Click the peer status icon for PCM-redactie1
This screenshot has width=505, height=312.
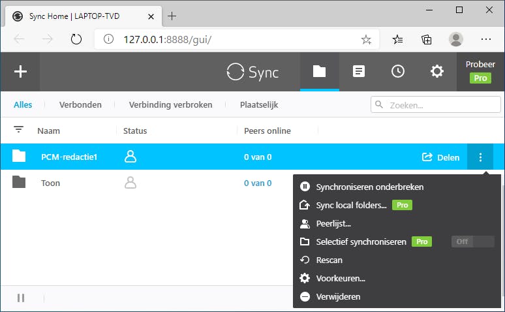point(130,156)
